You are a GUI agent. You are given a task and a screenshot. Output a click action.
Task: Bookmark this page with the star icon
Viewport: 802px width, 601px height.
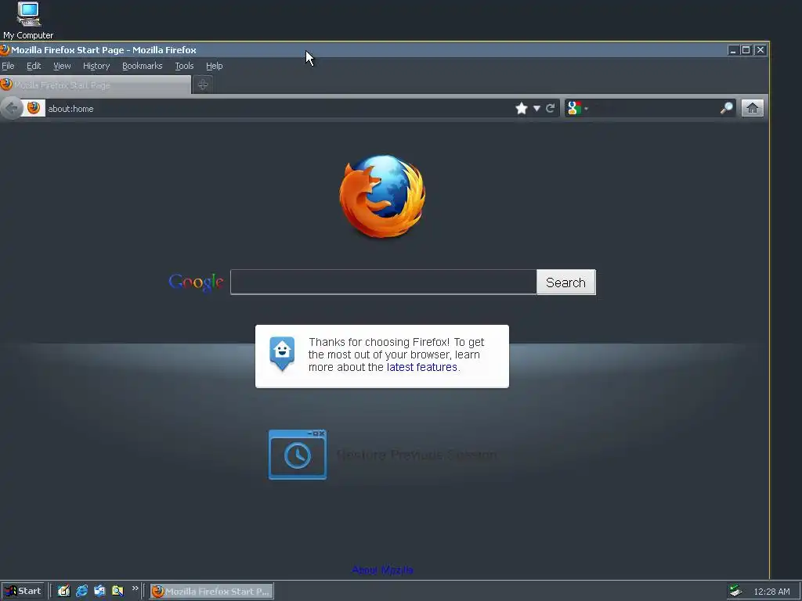521,108
